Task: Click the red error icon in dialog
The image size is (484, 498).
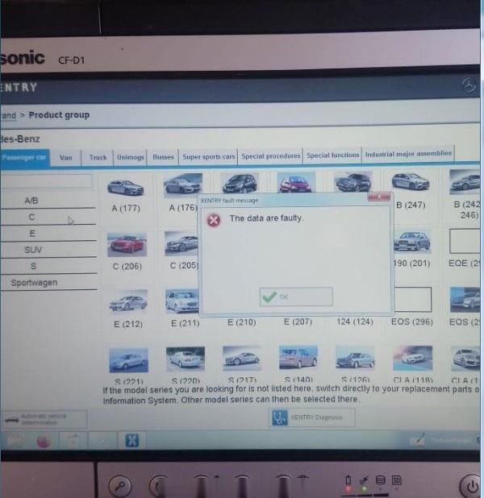Action: (214, 220)
